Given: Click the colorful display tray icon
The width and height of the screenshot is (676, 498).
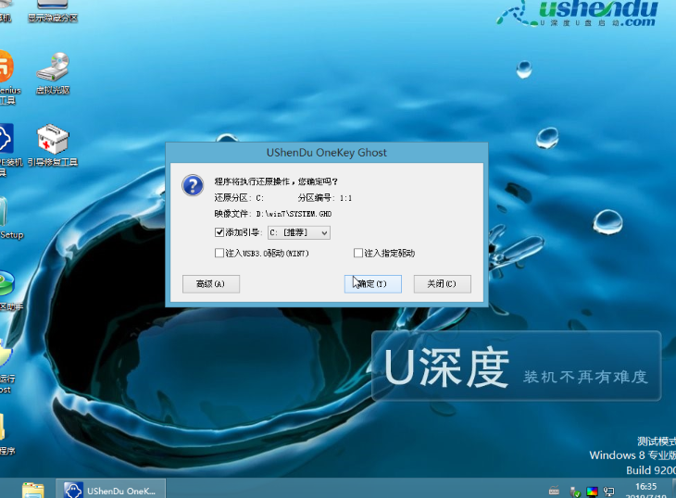Looking at the screenshot, I should pyautogui.click(x=592, y=492).
